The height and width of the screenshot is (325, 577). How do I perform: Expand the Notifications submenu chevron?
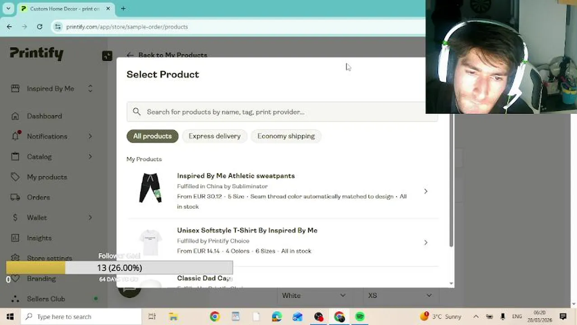click(90, 136)
